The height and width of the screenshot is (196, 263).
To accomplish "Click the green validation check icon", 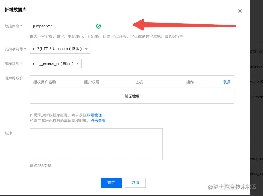I will coord(99,26).
